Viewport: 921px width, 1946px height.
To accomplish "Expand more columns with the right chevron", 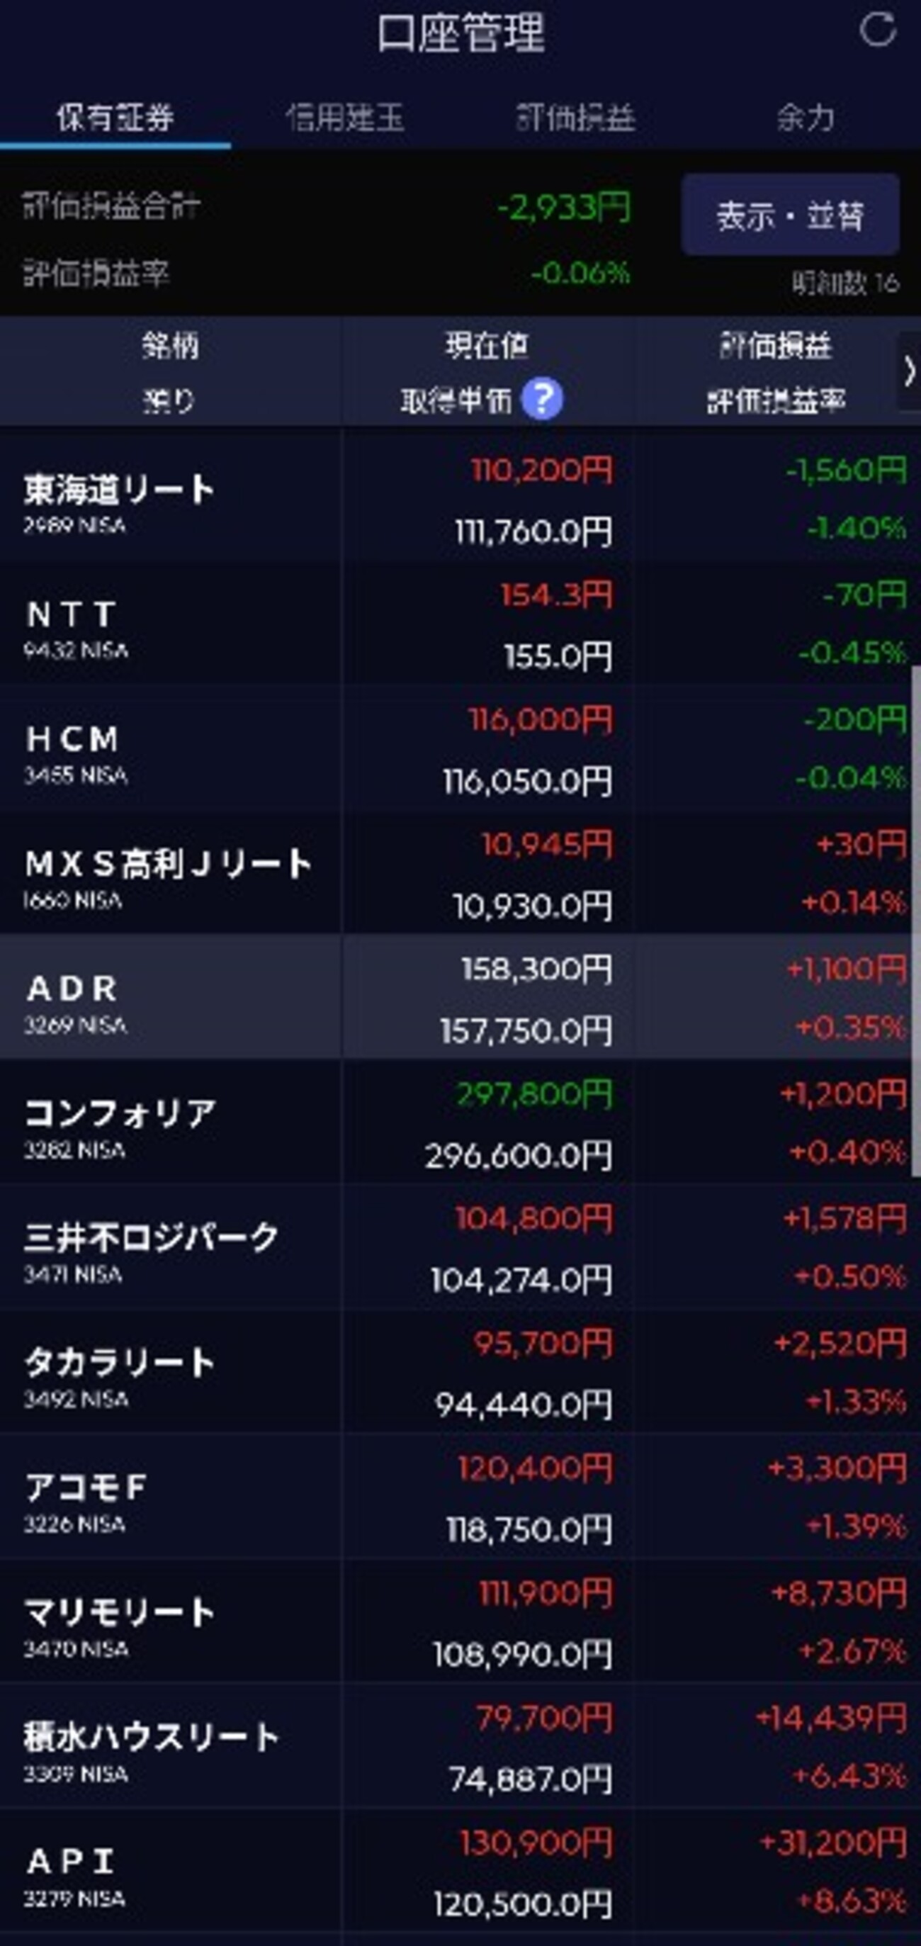I will (908, 371).
